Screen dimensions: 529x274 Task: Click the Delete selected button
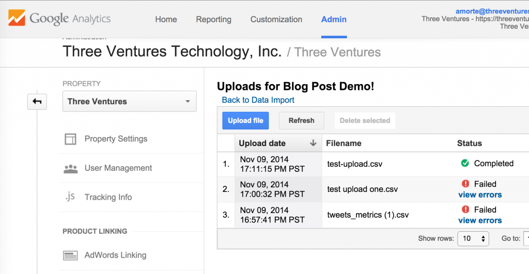tap(365, 121)
